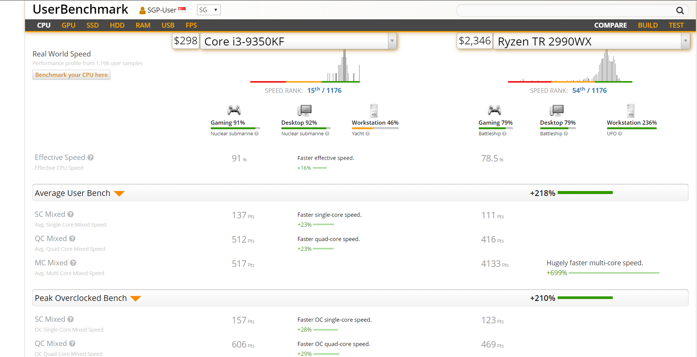Click the help icon next to UFO

(x=620, y=134)
